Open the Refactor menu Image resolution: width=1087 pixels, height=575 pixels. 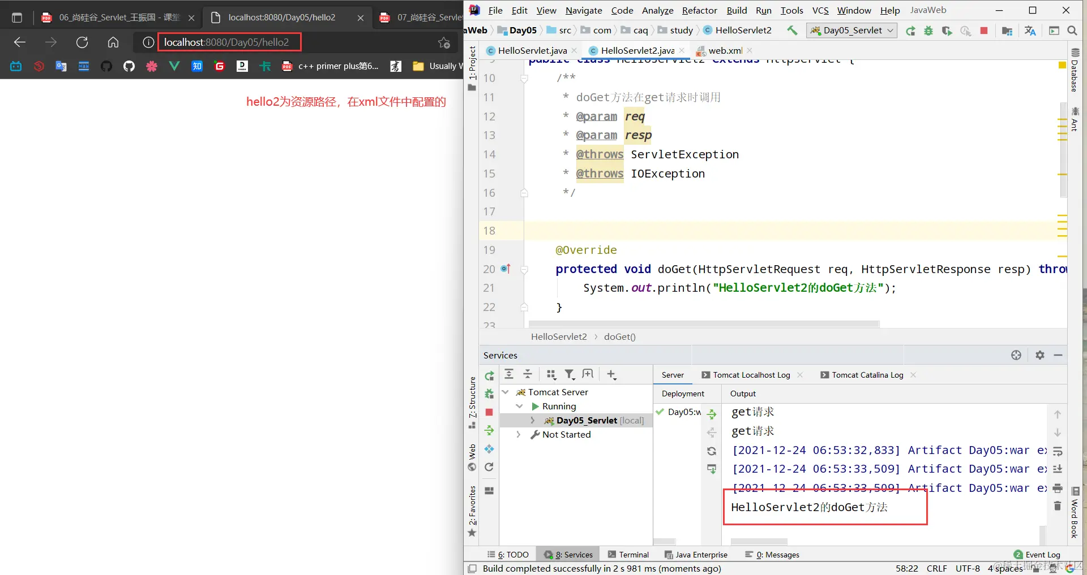click(699, 10)
